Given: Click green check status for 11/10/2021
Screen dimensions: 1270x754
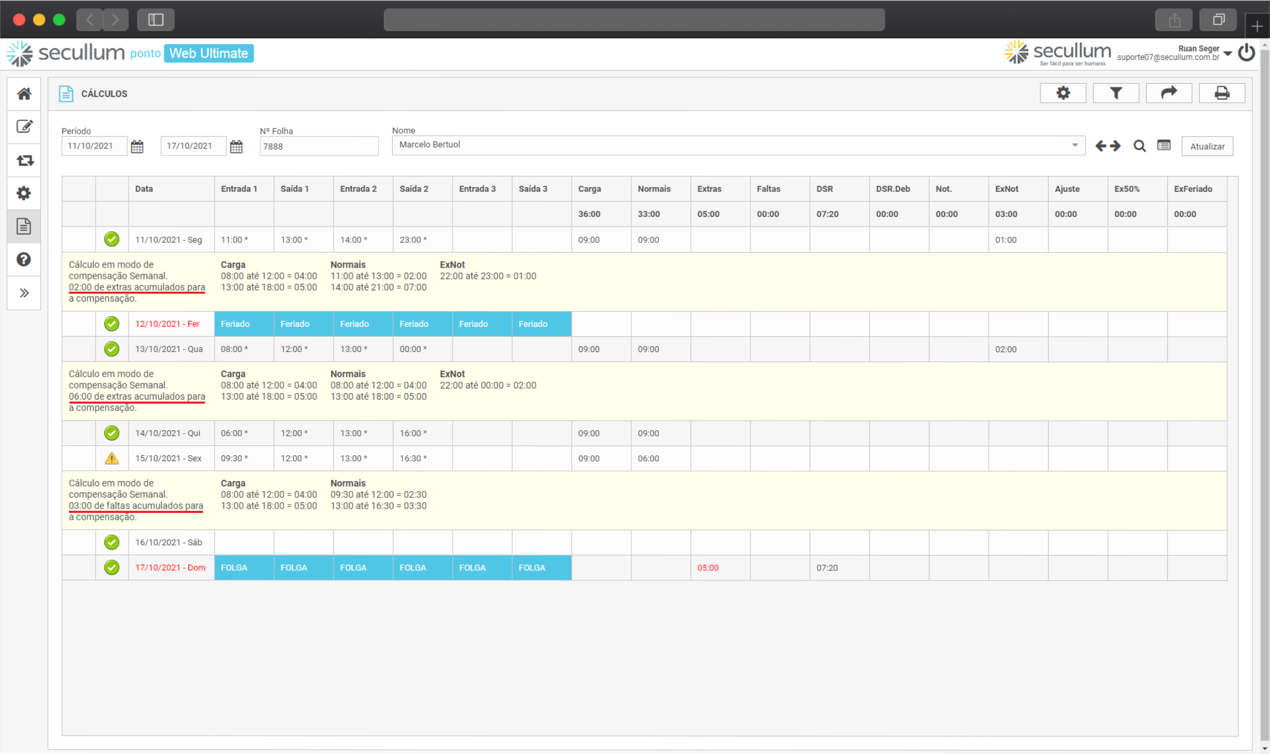Looking at the screenshot, I should coord(112,239).
